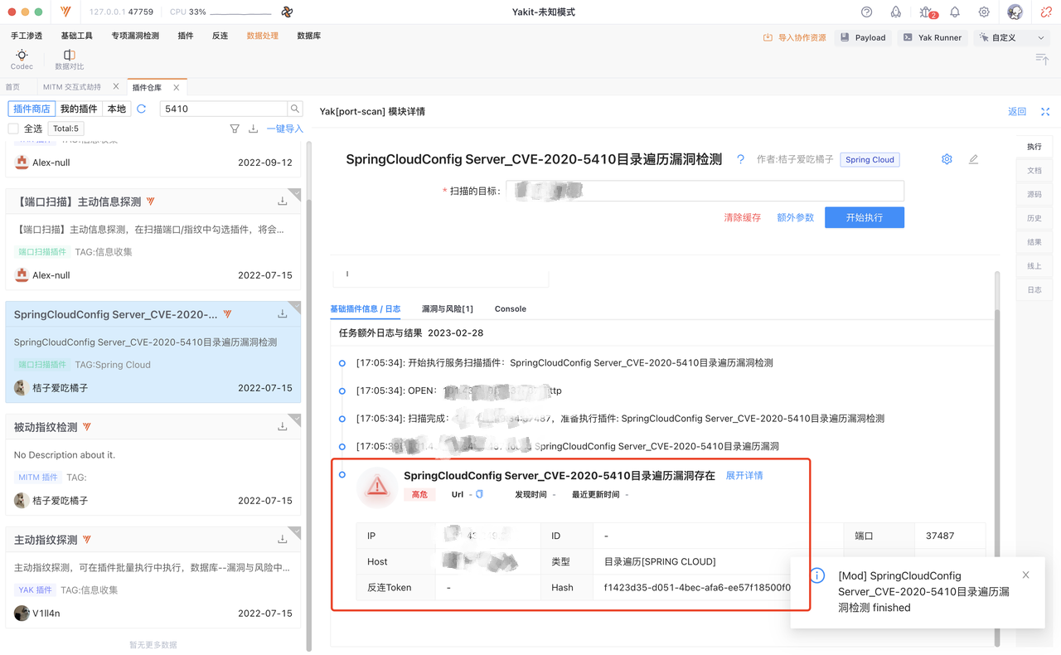Close the 插件仓库 tab
Image resolution: width=1061 pixels, height=655 pixels.
click(177, 87)
